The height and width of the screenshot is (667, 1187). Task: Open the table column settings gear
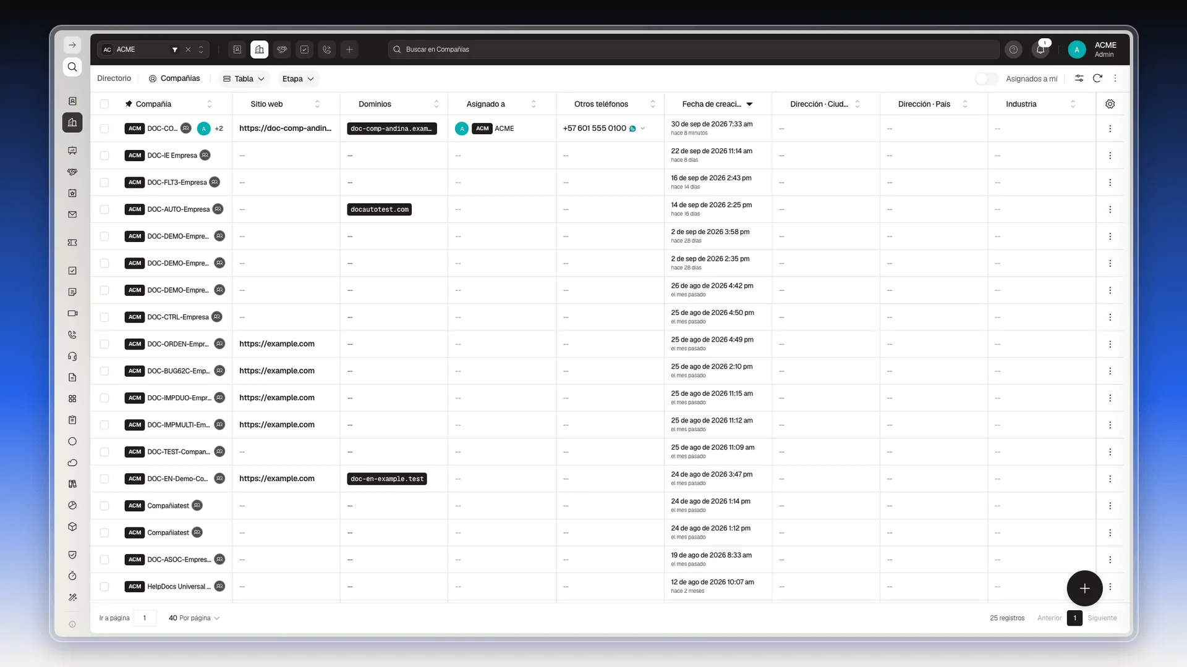tap(1110, 104)
